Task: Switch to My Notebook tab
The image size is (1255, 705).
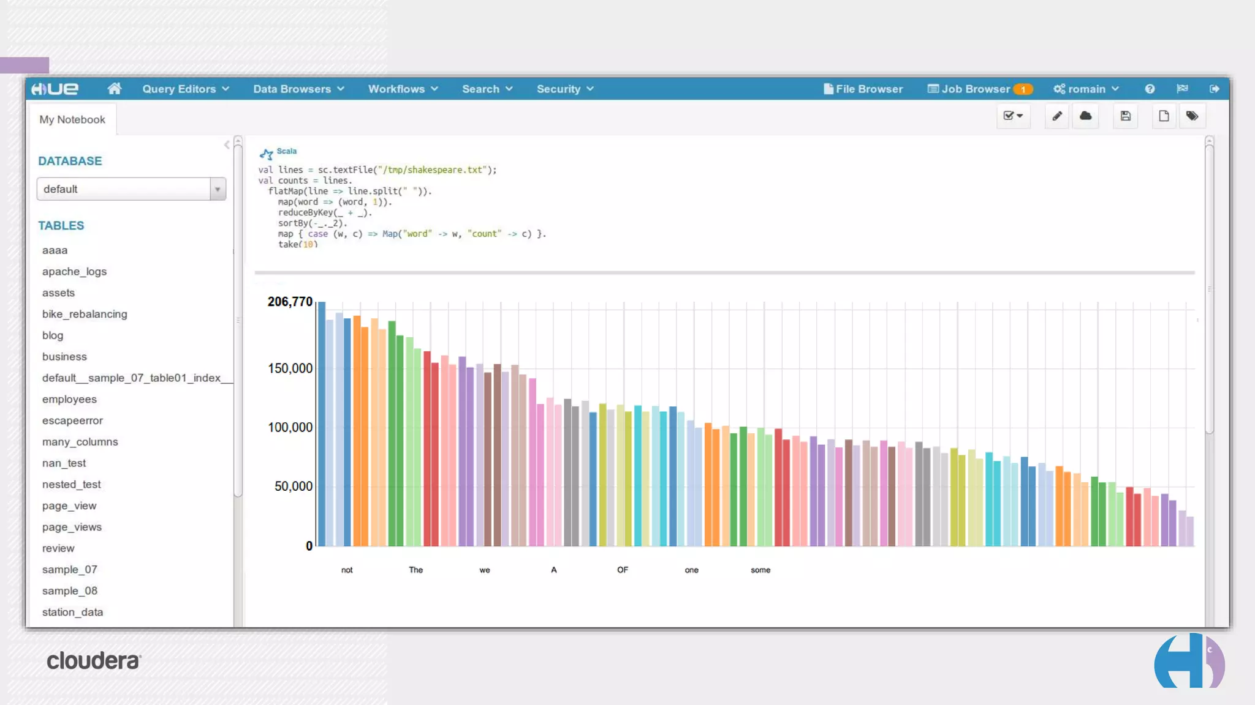Action: pos(72,120)
